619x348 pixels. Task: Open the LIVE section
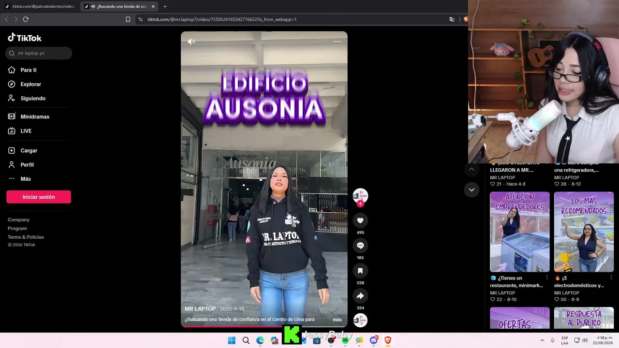click(26, 131)
